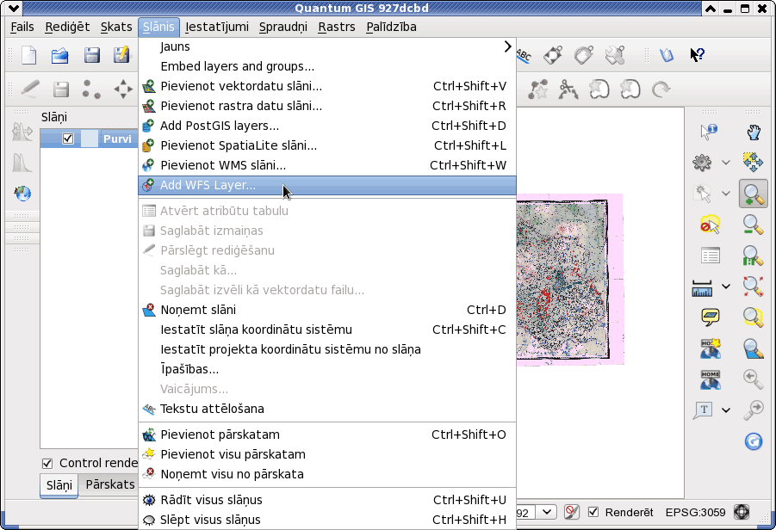Click the ABC labeling toolbar icon
Viewport: 776px width, 530px height.
pos(524,55)
